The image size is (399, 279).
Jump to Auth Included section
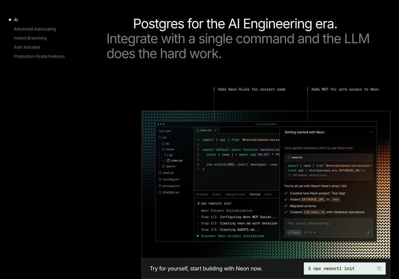pyautogui.click(x=27, y=47)
